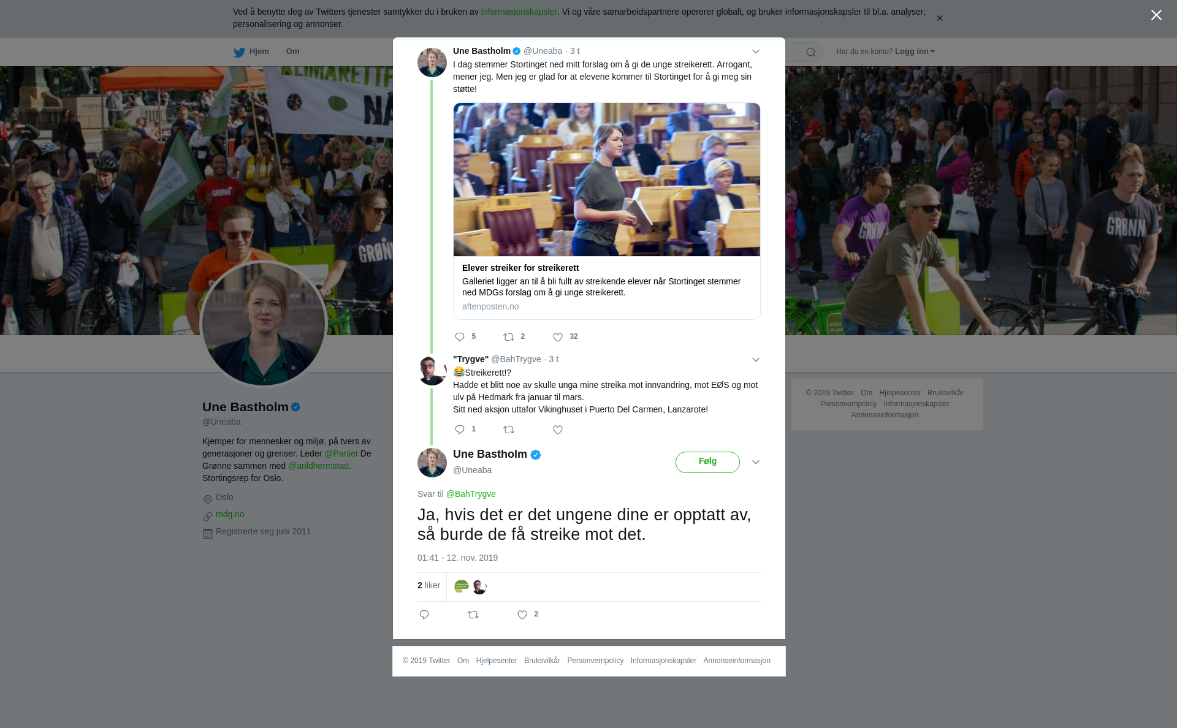Viewport: 1177px width, 728px height.
Task: Like the main tweet showing 2 likes
Action: [x=522, y=615]
